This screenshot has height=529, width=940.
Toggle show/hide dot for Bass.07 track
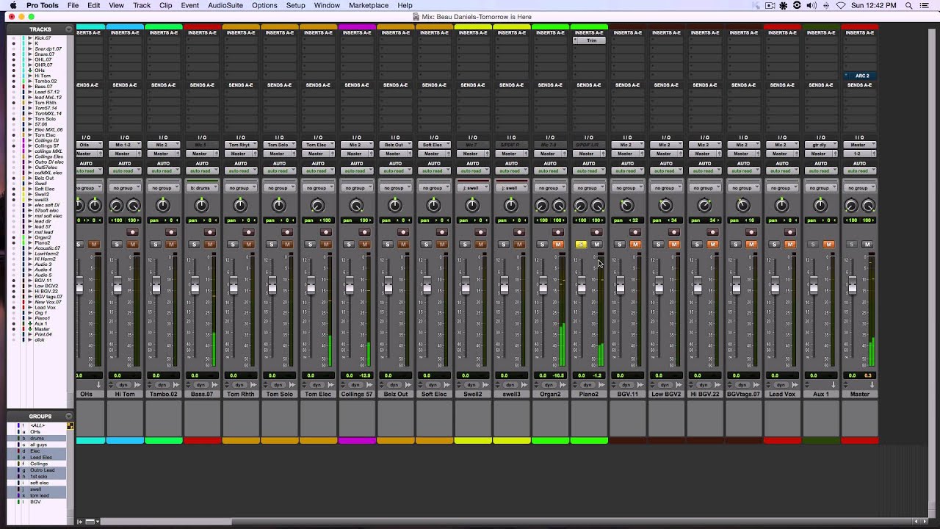(14, 87)
